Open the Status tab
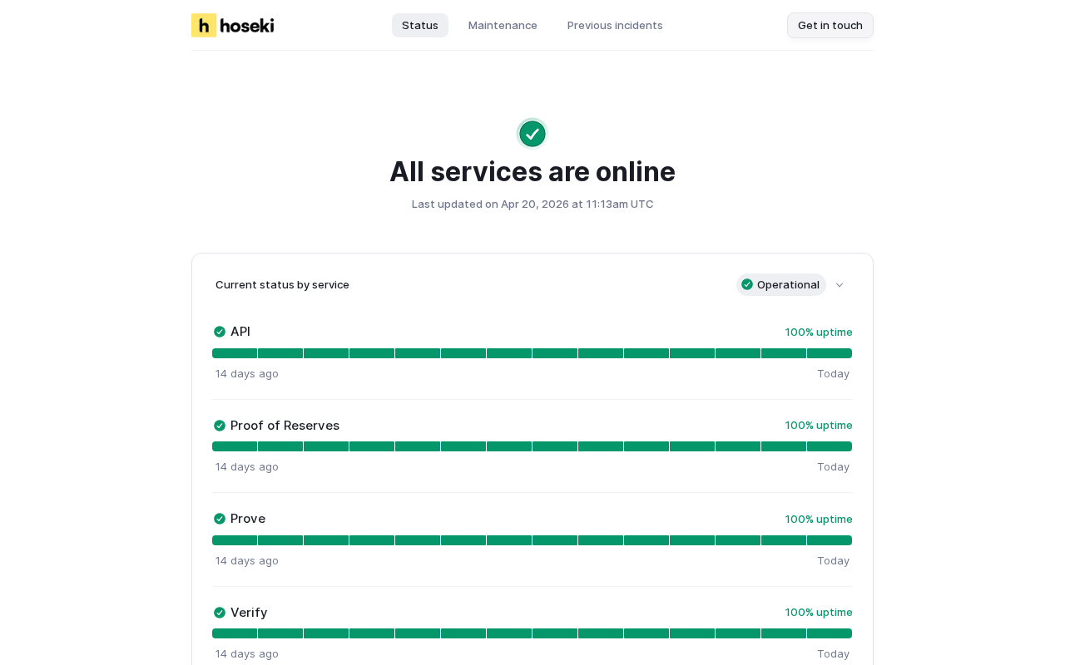This screenshot has height=665, width=1065. pos(420,25)
